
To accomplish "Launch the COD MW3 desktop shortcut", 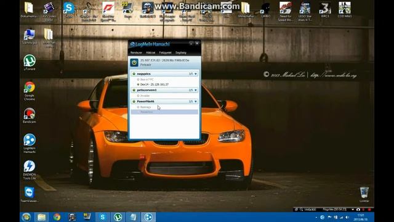I will (x=345, y=10).
